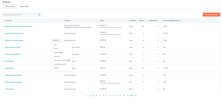Sort by Link Name column arrows
The height and width of the screenshot is (103, 222).
[x=12, y=21]
